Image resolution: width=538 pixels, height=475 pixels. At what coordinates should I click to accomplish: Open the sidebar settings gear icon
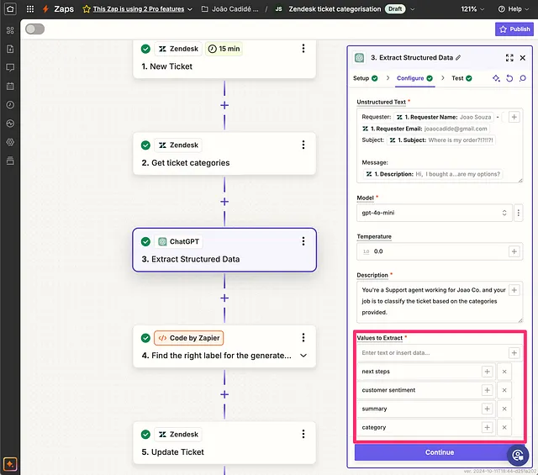(x=10, y=142)
